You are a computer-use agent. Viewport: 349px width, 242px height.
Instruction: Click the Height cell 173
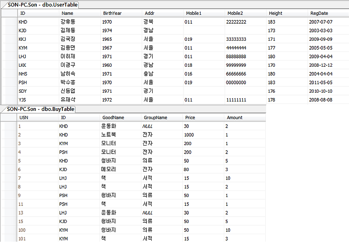[x=287, y=31]
